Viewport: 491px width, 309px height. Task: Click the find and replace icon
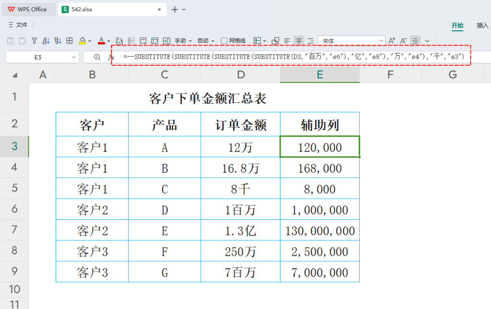[x=119, y=41]
